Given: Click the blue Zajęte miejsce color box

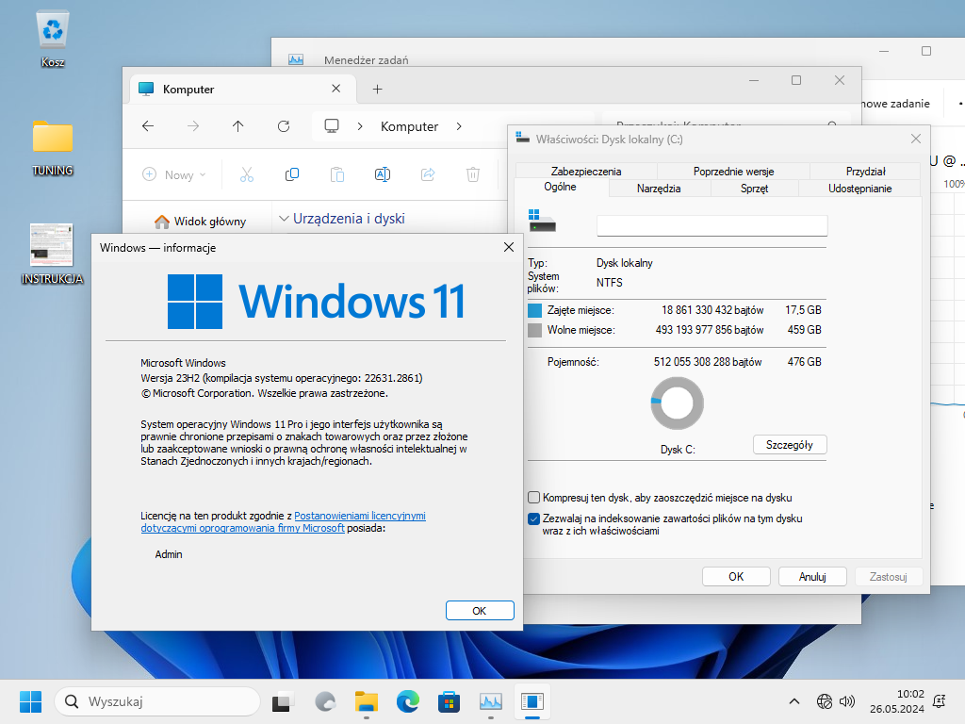Looking at the screenshot, I should pyautogui.click(x=535, y=310).
